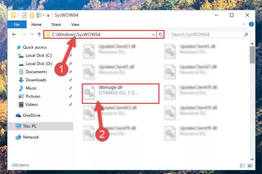Open Pictures in the sidebar
Viewport: 262px width, 174px height.
tap(29, 96)
